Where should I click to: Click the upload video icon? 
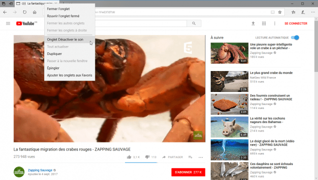pos(253,23)
